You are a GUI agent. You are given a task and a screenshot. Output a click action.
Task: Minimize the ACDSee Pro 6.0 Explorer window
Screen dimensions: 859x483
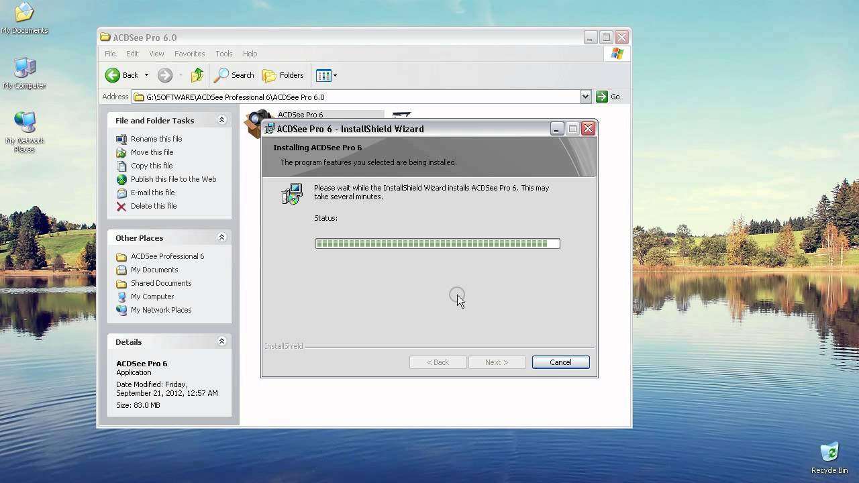point(591,38)
